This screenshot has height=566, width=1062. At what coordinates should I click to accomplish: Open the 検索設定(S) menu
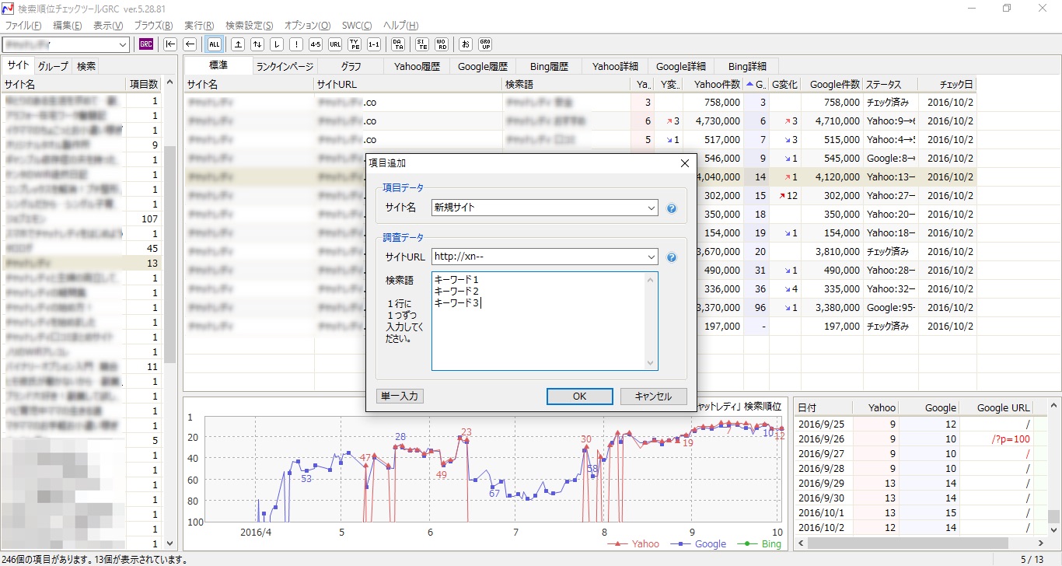(x=249, y=26)
